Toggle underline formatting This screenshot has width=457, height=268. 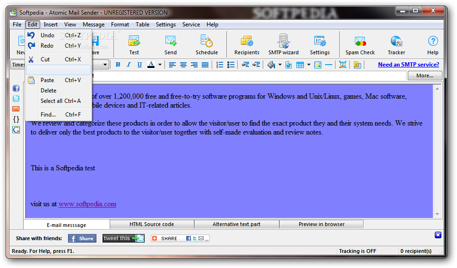tap(139, 65)
